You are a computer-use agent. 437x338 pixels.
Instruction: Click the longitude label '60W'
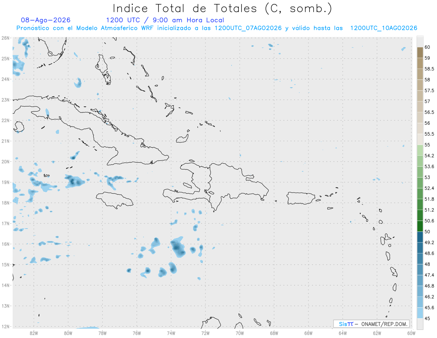pyautogui.click(x=411, y=333)
